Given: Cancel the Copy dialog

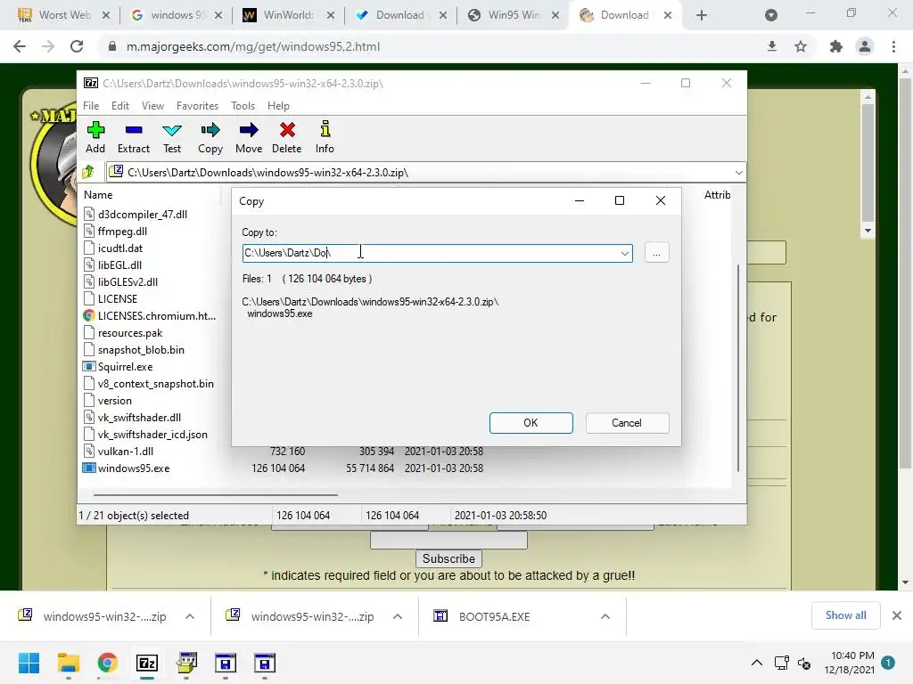Looking at the screenshot, I should pyautogui.click(x=627, y=423).
